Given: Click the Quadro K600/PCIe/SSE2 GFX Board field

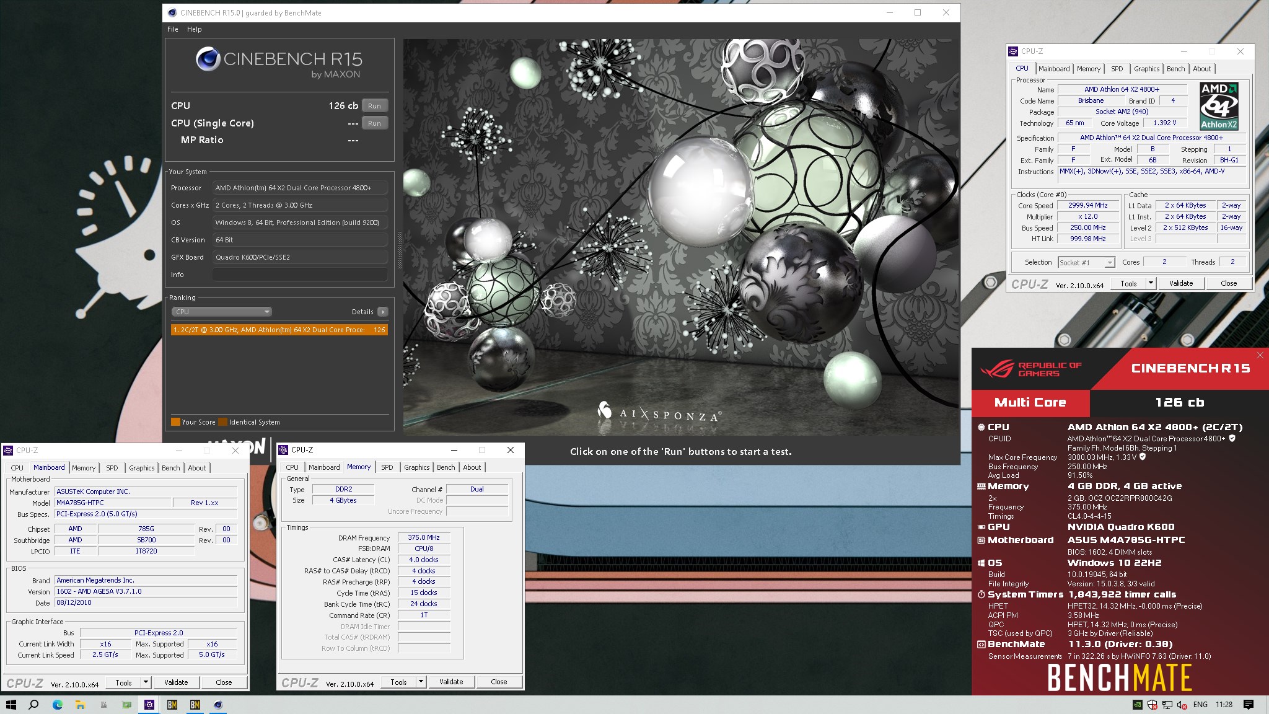Looking at the screenshot, I should pos(301,257).
